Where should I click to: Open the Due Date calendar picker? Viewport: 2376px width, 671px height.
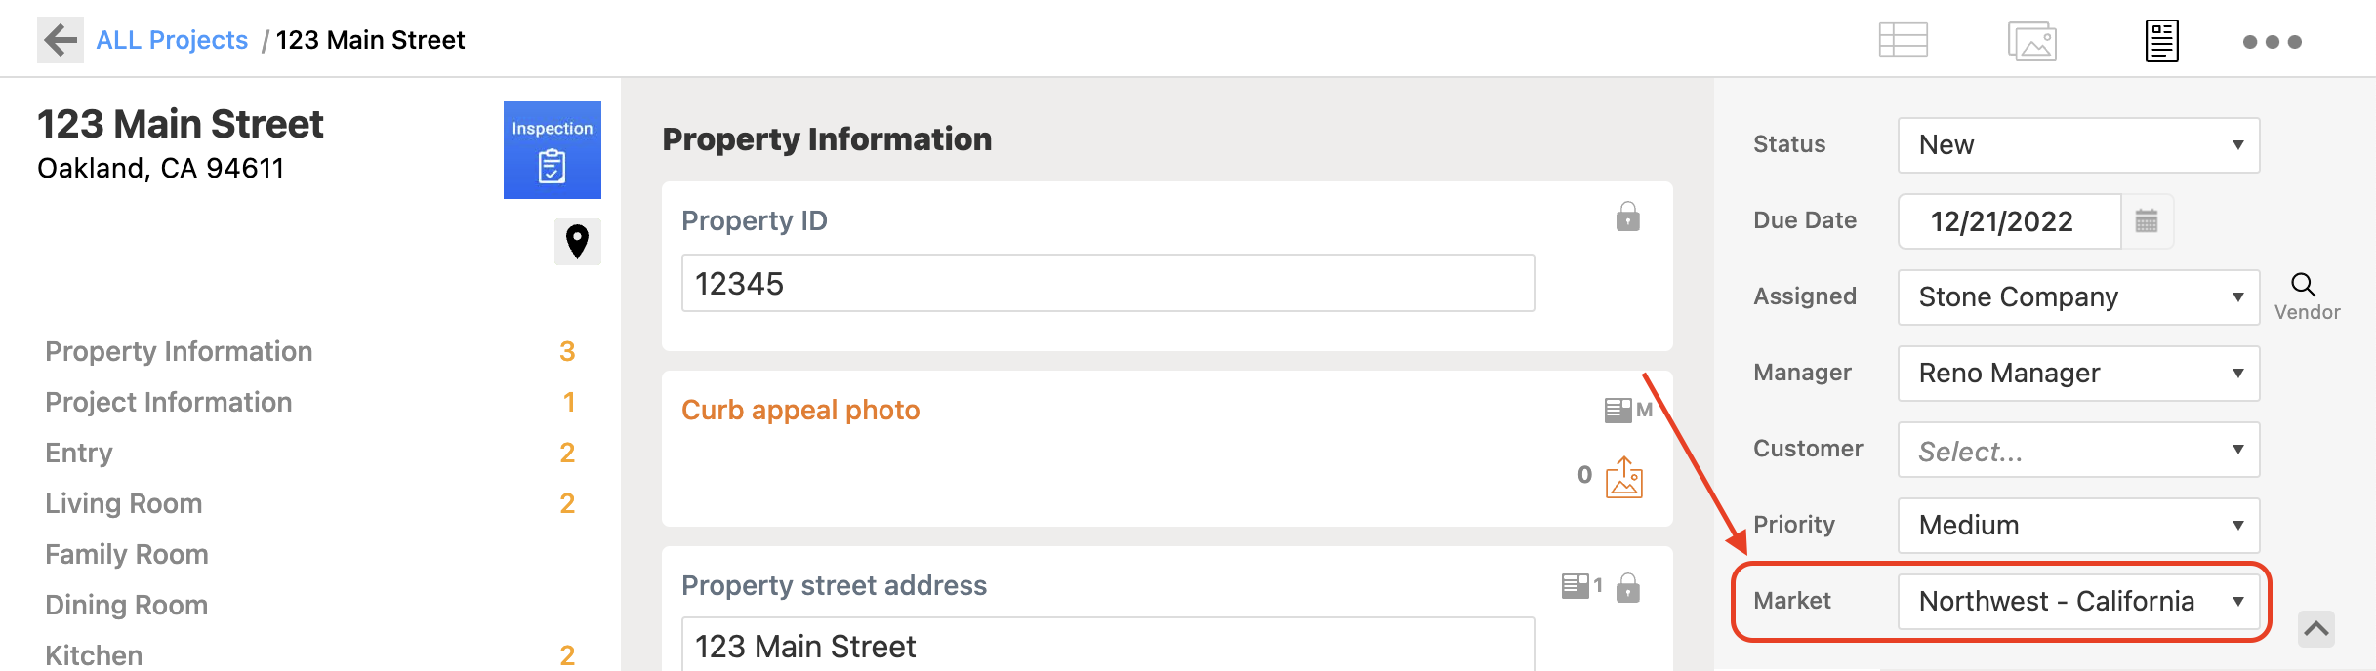2147,221
